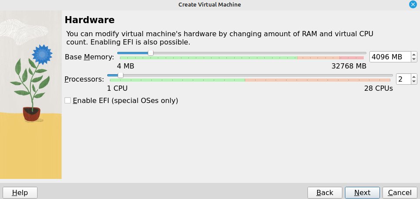The height and width of the screenshot is (199, 420).
Task: Decrease processor count with the down arrow
Action: coord(414,82)
